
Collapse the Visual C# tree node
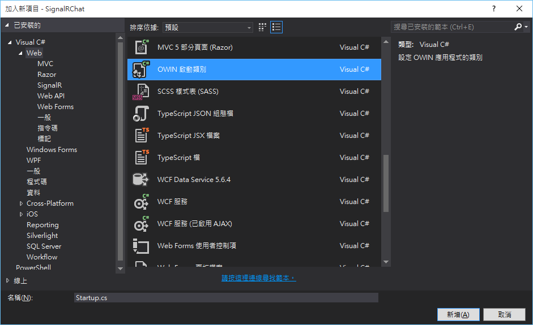click(x=10, y=42)
